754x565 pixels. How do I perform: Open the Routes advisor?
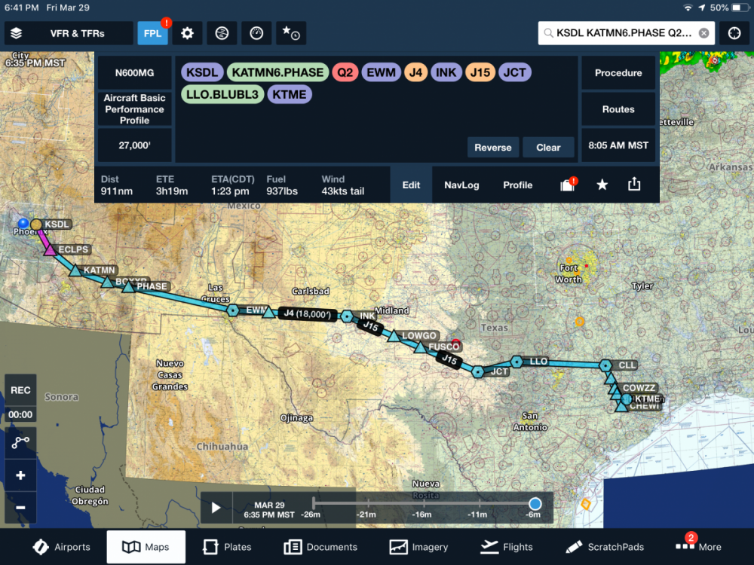(618, 109)
